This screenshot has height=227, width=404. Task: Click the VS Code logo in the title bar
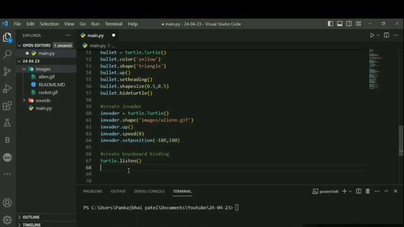5,24
